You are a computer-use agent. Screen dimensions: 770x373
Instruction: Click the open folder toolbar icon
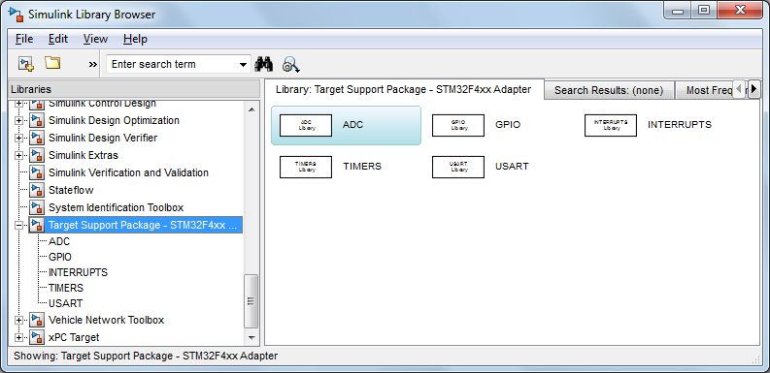(52, 63)
